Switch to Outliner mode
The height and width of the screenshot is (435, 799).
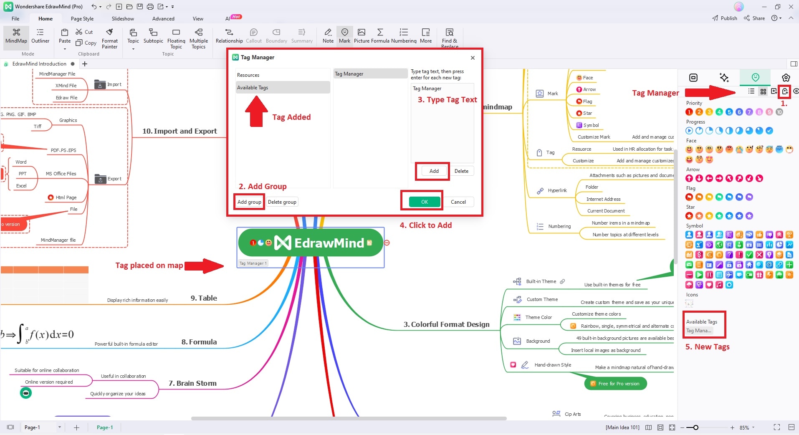coord(40,36)
